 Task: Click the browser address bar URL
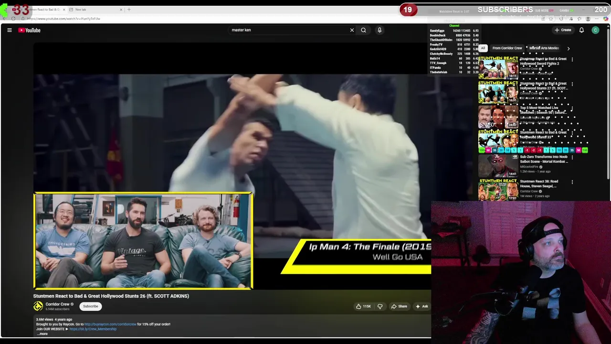point(63,19)
